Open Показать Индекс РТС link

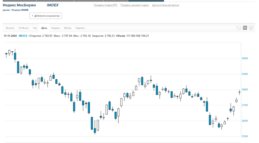106,5
